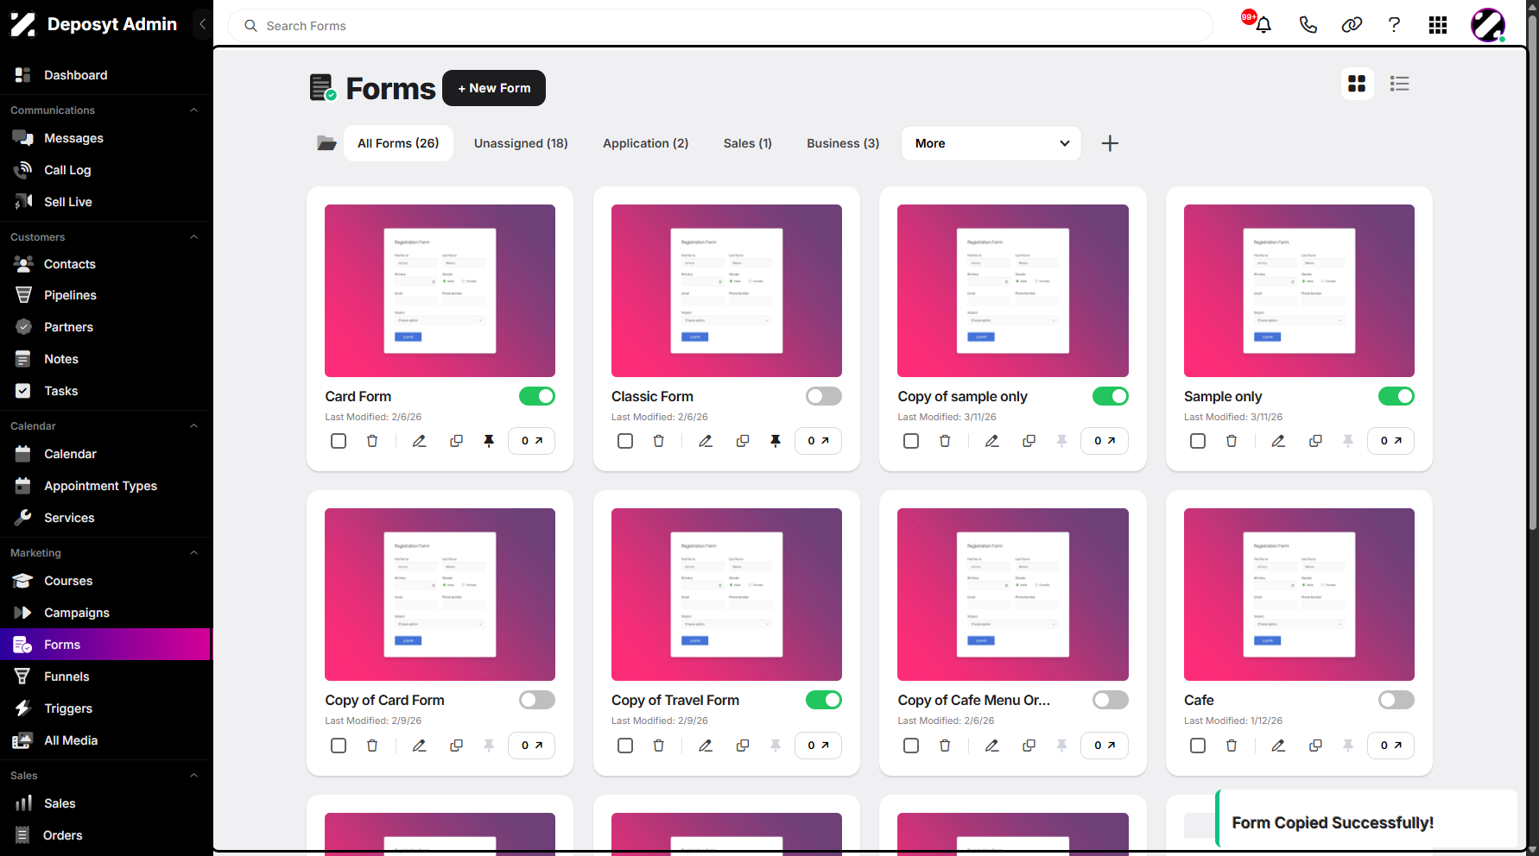Duplicate the Copy of Cafe Menu form

tap(1029, 746)
